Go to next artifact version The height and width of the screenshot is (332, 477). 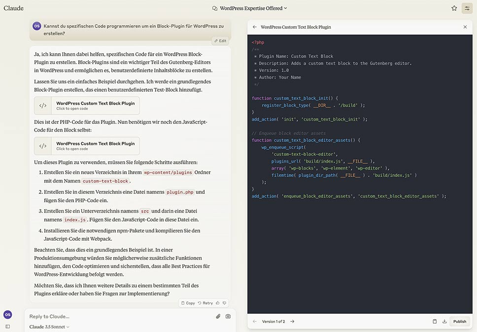click(292, 321)
